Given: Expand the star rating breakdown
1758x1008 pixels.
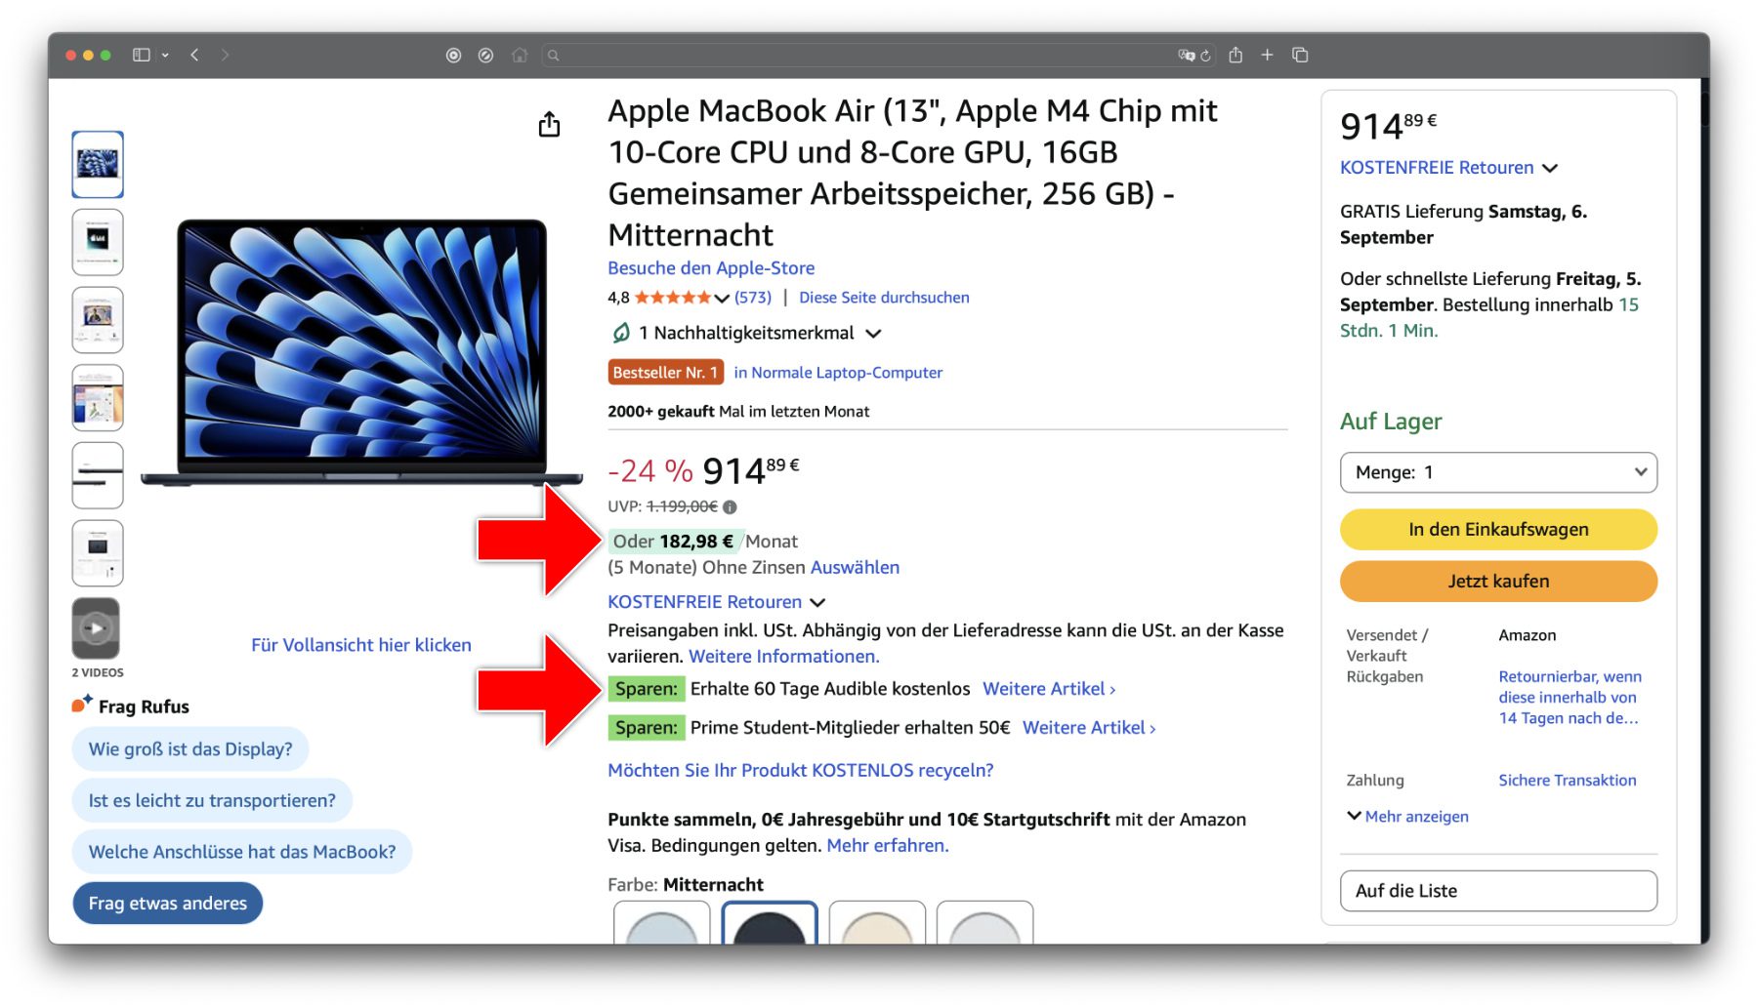Looking at the screenshot, I should [x=722, y=299].
